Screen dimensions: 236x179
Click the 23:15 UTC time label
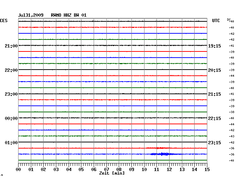[215, 142]
